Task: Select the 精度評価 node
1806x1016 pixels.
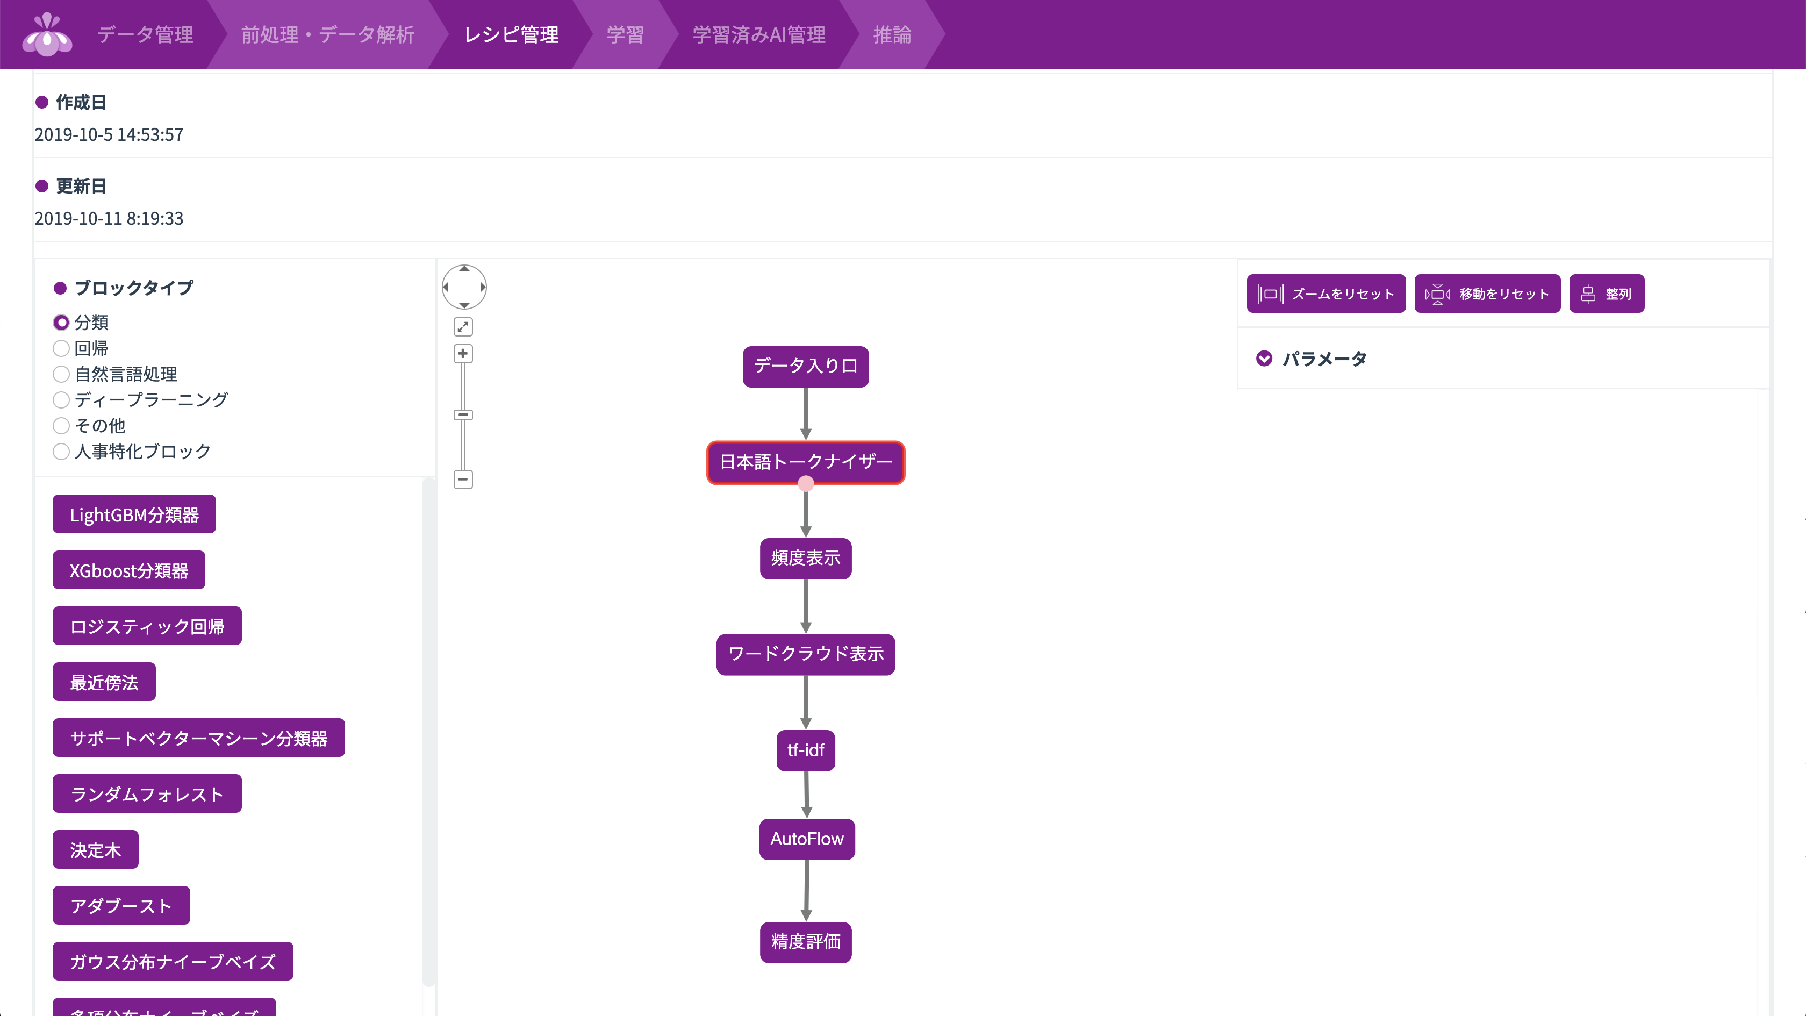Action: 806,942
